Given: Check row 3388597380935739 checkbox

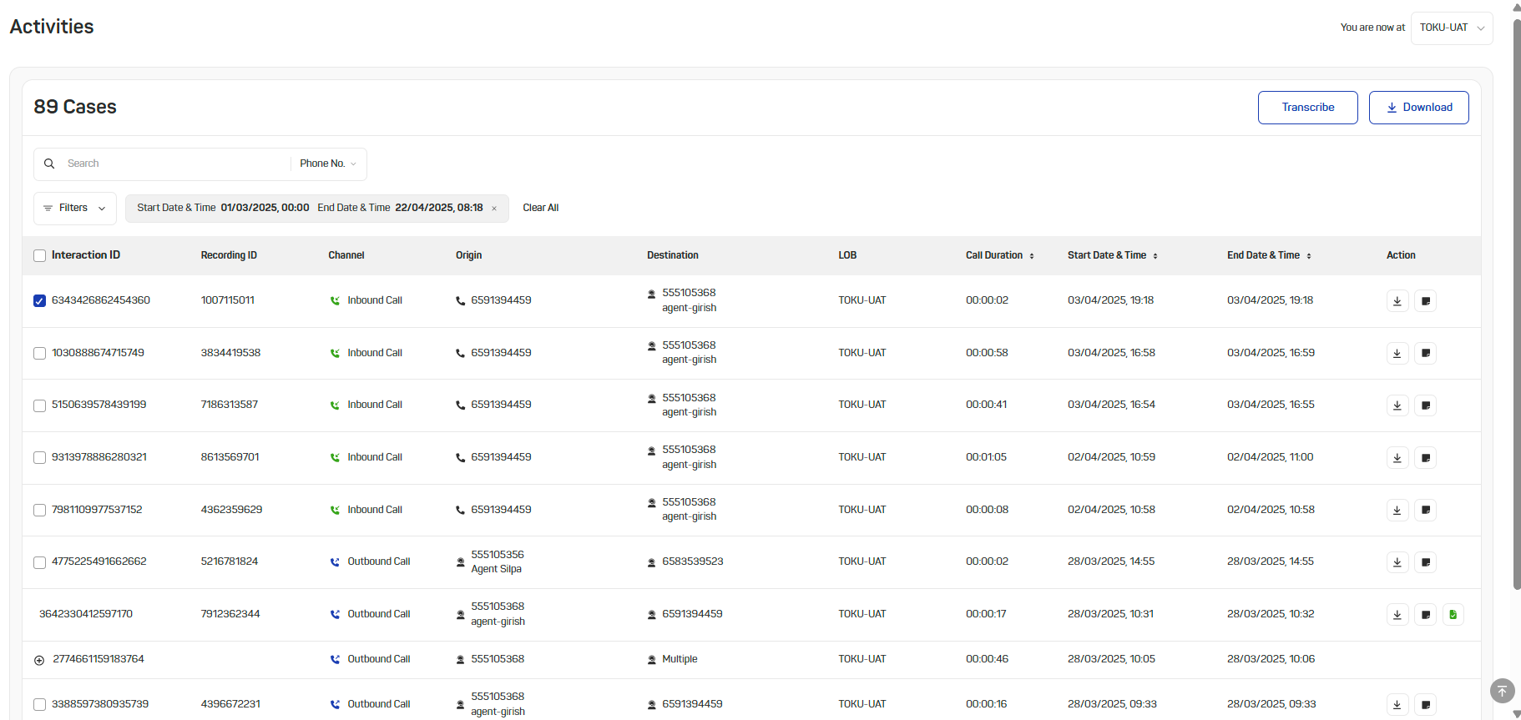Looking at the screenshot, I should (x=39, y=705).
